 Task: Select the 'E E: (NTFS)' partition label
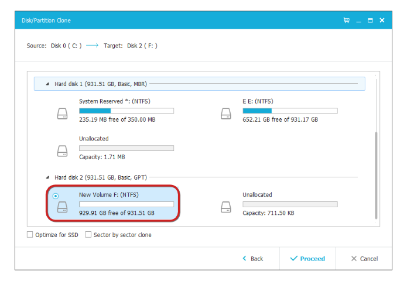click(x=258, y=101)
